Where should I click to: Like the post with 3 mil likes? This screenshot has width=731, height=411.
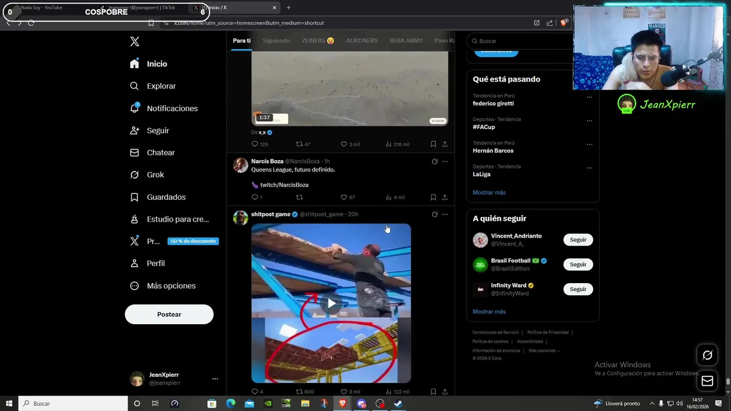350,144
